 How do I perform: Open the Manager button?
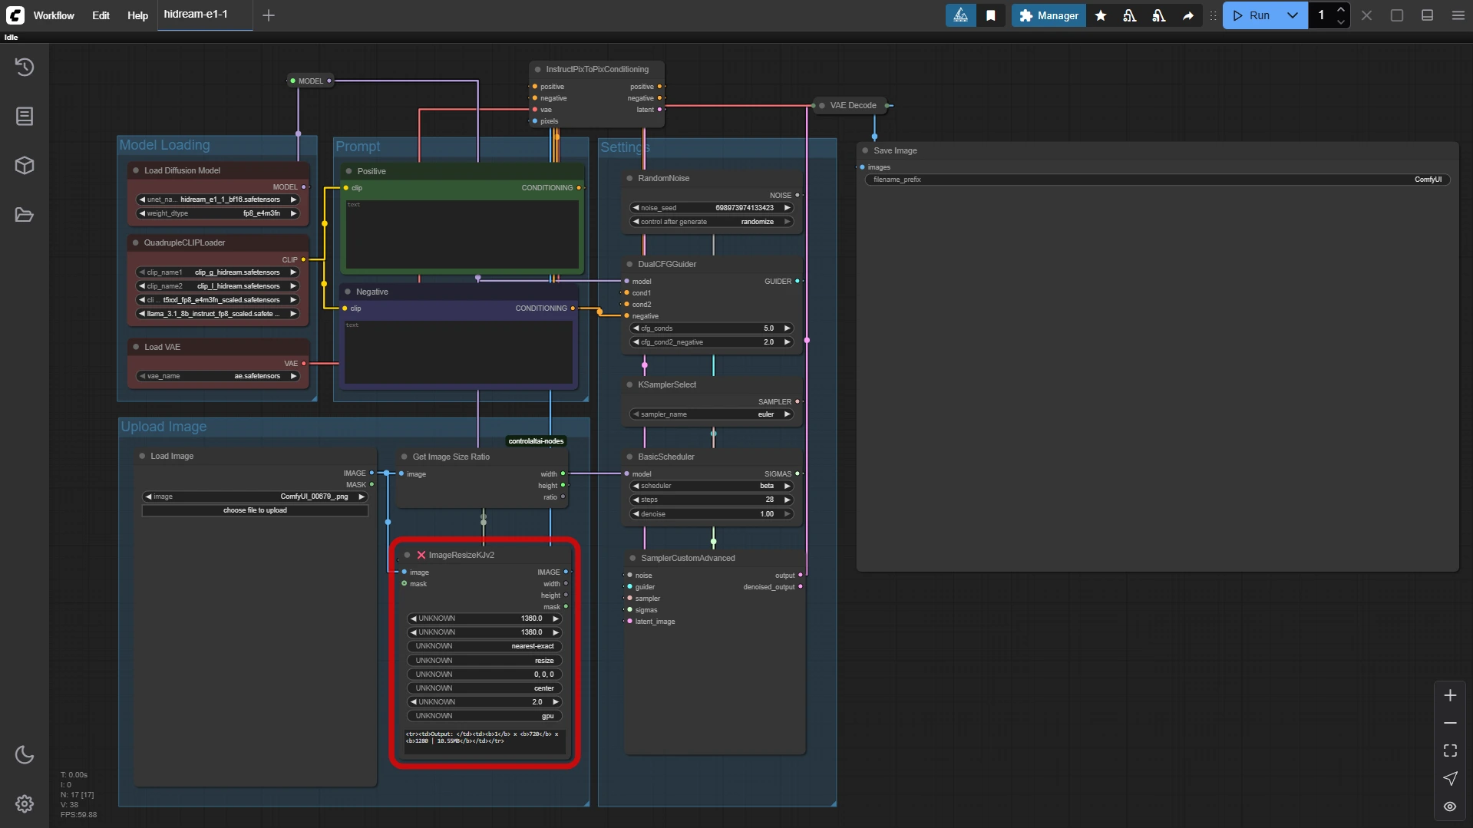[1049, 15]
